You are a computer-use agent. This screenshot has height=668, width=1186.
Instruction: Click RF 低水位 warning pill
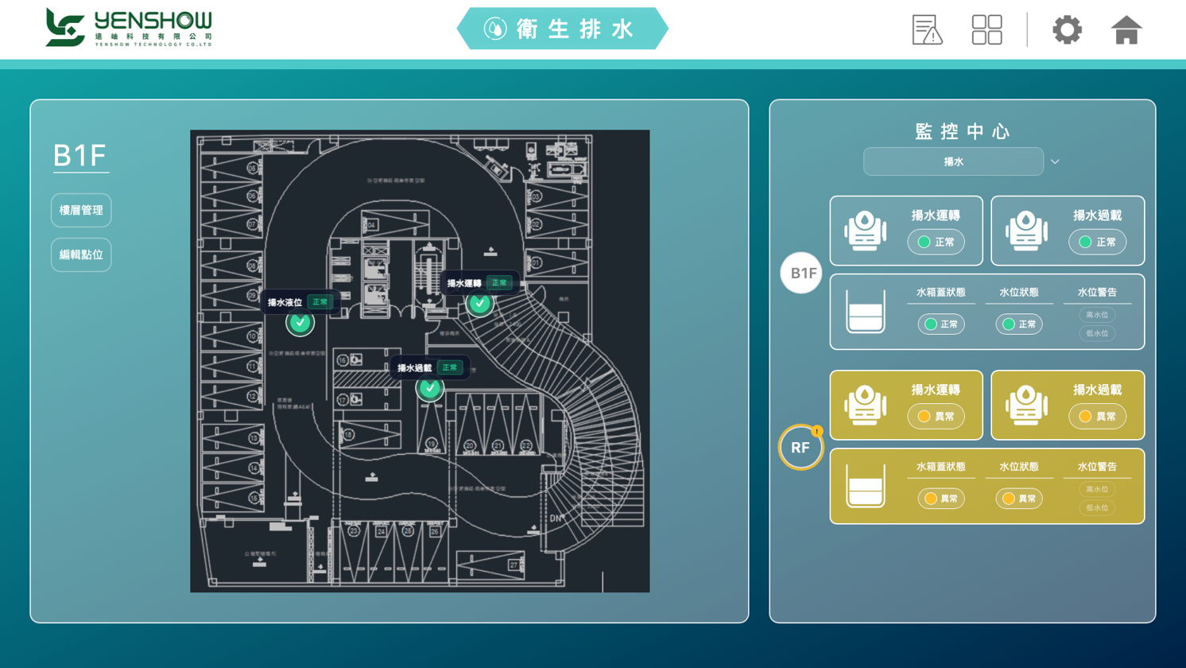coord(1097,508)
